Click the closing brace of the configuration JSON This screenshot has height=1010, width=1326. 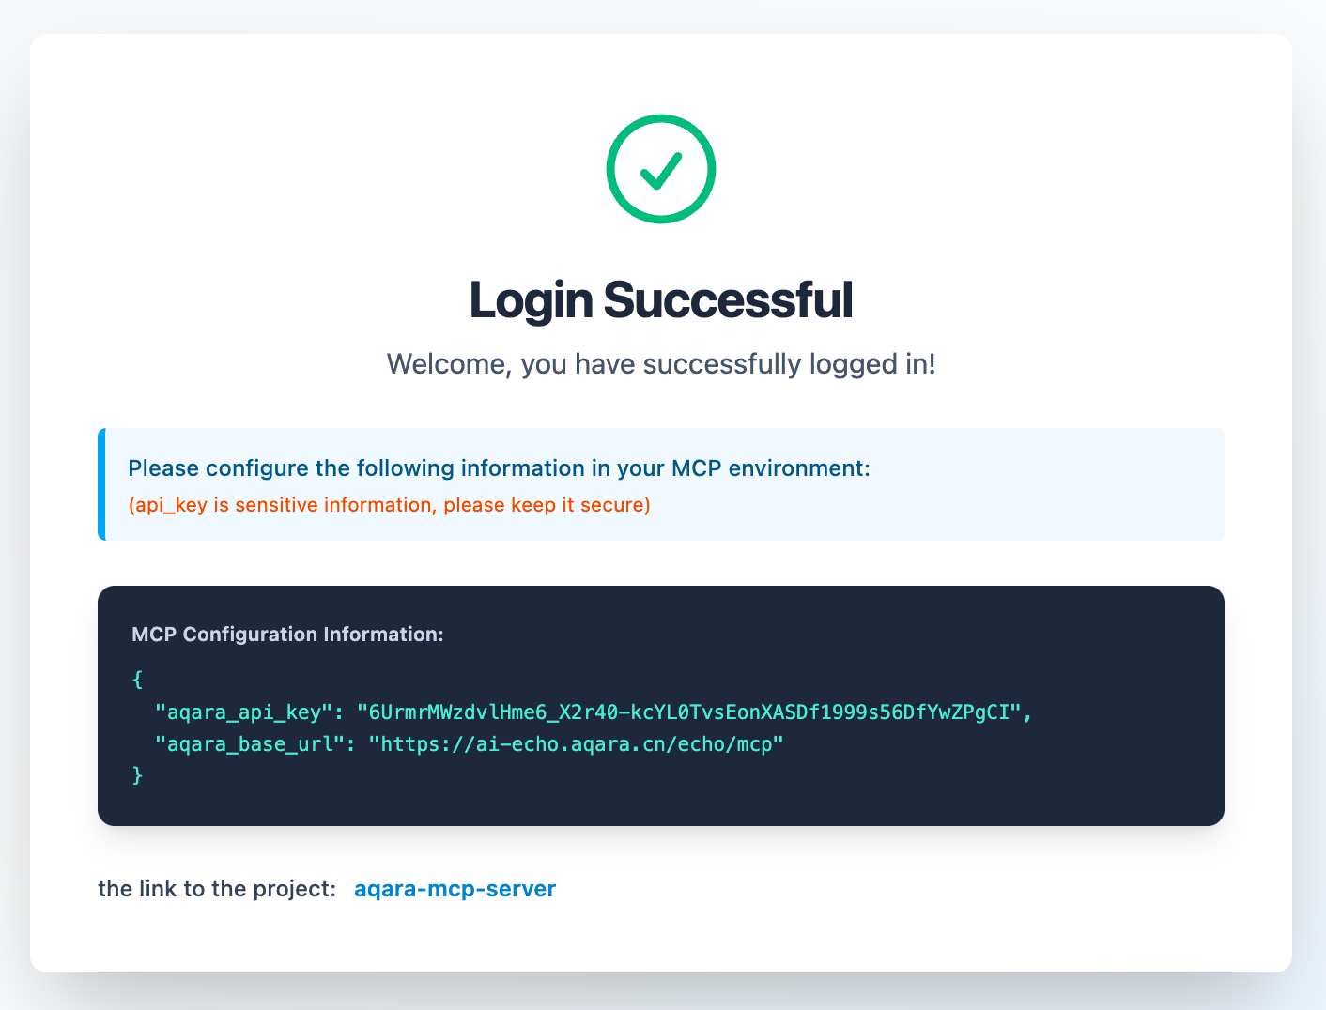pyautogui.click(x=137, y=775)
